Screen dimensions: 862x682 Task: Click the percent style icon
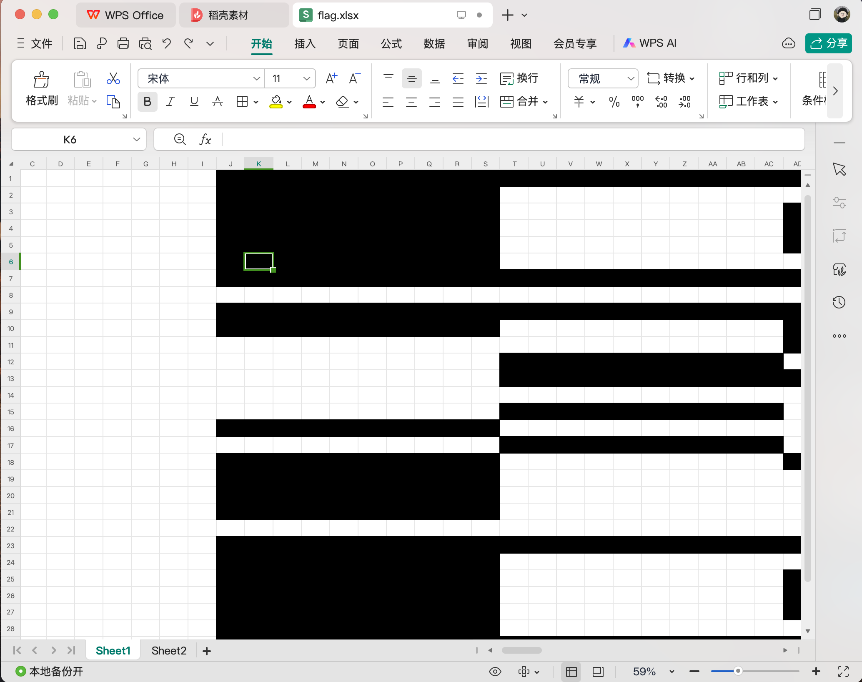[614, 102]
